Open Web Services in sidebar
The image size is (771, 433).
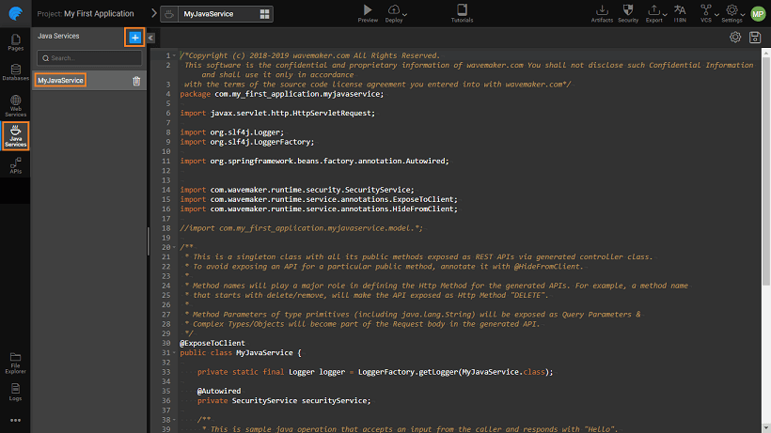[x=15, y=107]
